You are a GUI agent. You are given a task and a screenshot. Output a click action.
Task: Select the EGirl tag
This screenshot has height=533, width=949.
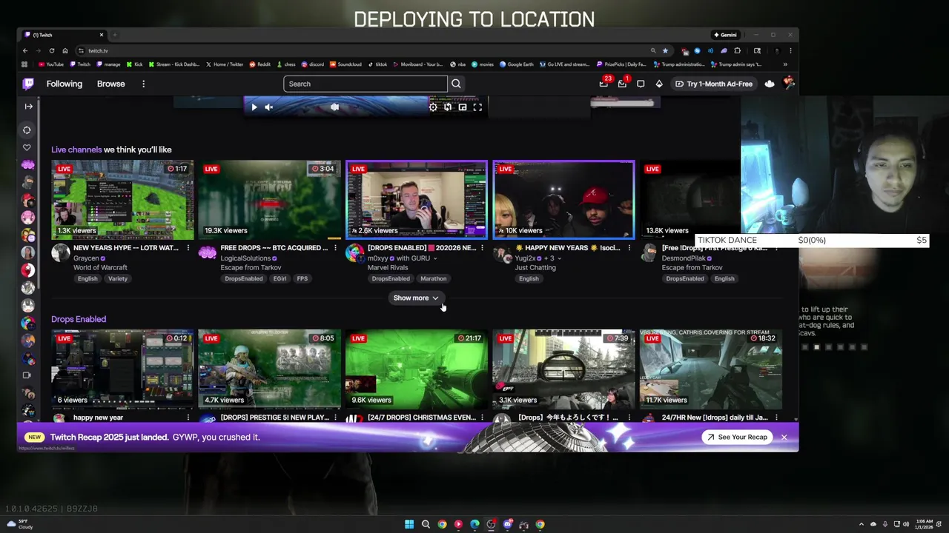pos(280,278)
